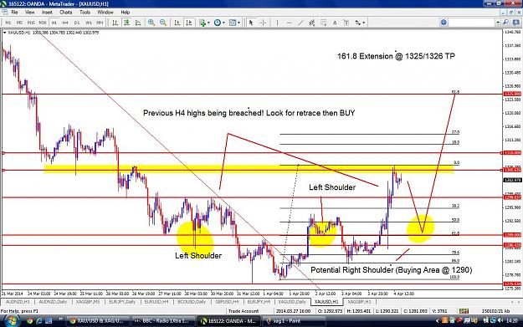
Task: Click the search magnifier button
Action: [505, 23]
